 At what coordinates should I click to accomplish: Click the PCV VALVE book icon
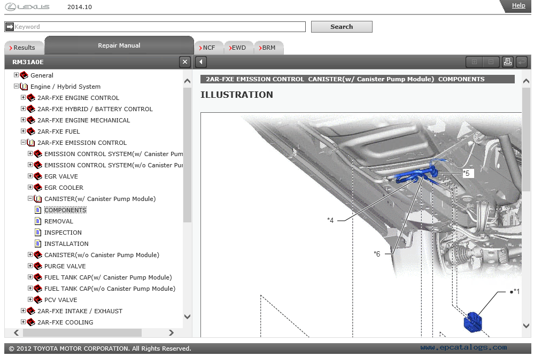(x=38, y=300)
